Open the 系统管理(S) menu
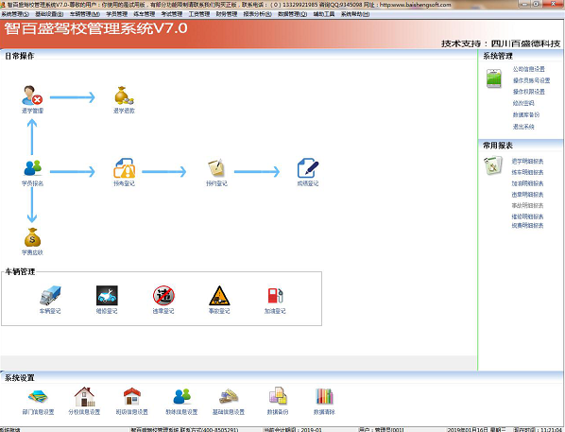565x432 pixels. click(x=15, y=14)
